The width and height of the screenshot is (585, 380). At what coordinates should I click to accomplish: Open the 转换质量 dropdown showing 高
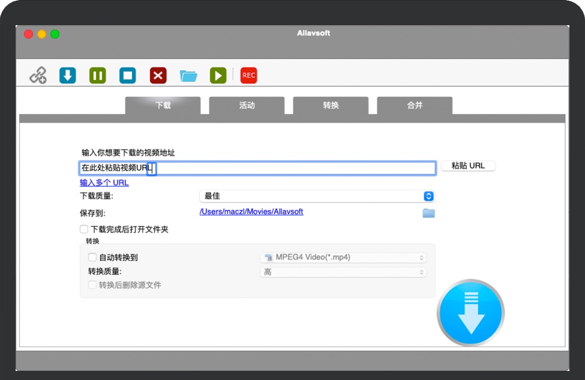343,272
